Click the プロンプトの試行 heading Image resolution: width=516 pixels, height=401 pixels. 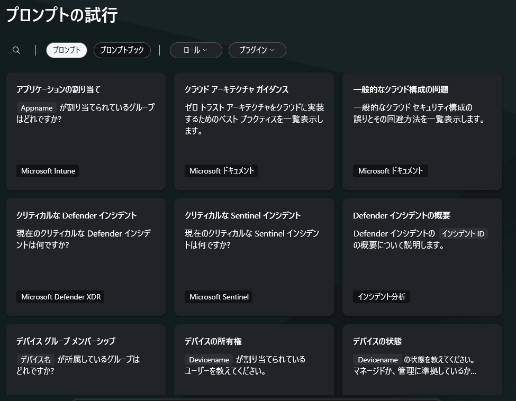tap(62, 15)
